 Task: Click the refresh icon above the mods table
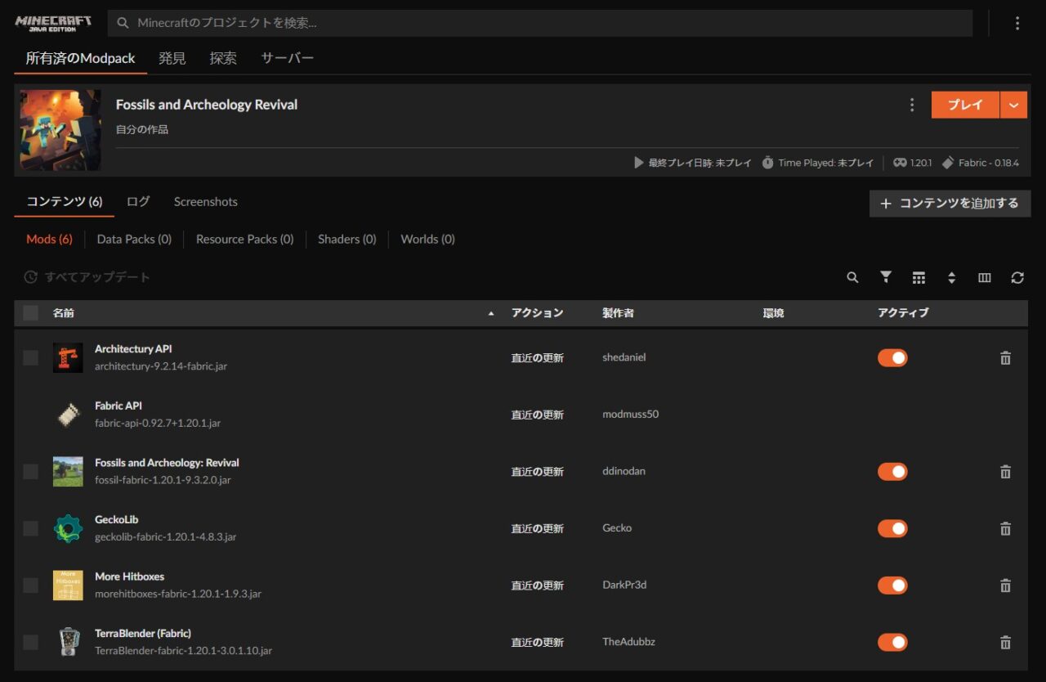click(x=1017, y=278)
